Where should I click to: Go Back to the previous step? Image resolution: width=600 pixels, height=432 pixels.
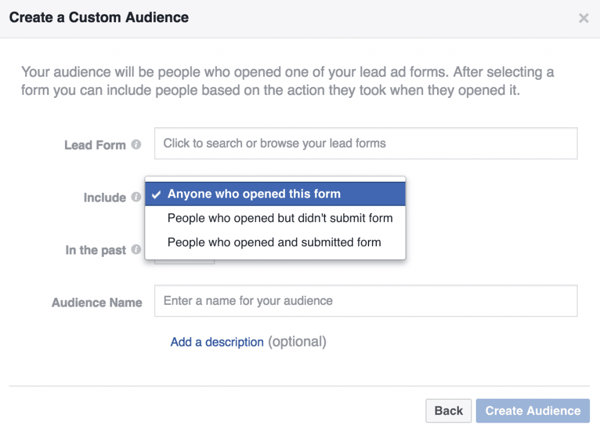click(448, 410)
